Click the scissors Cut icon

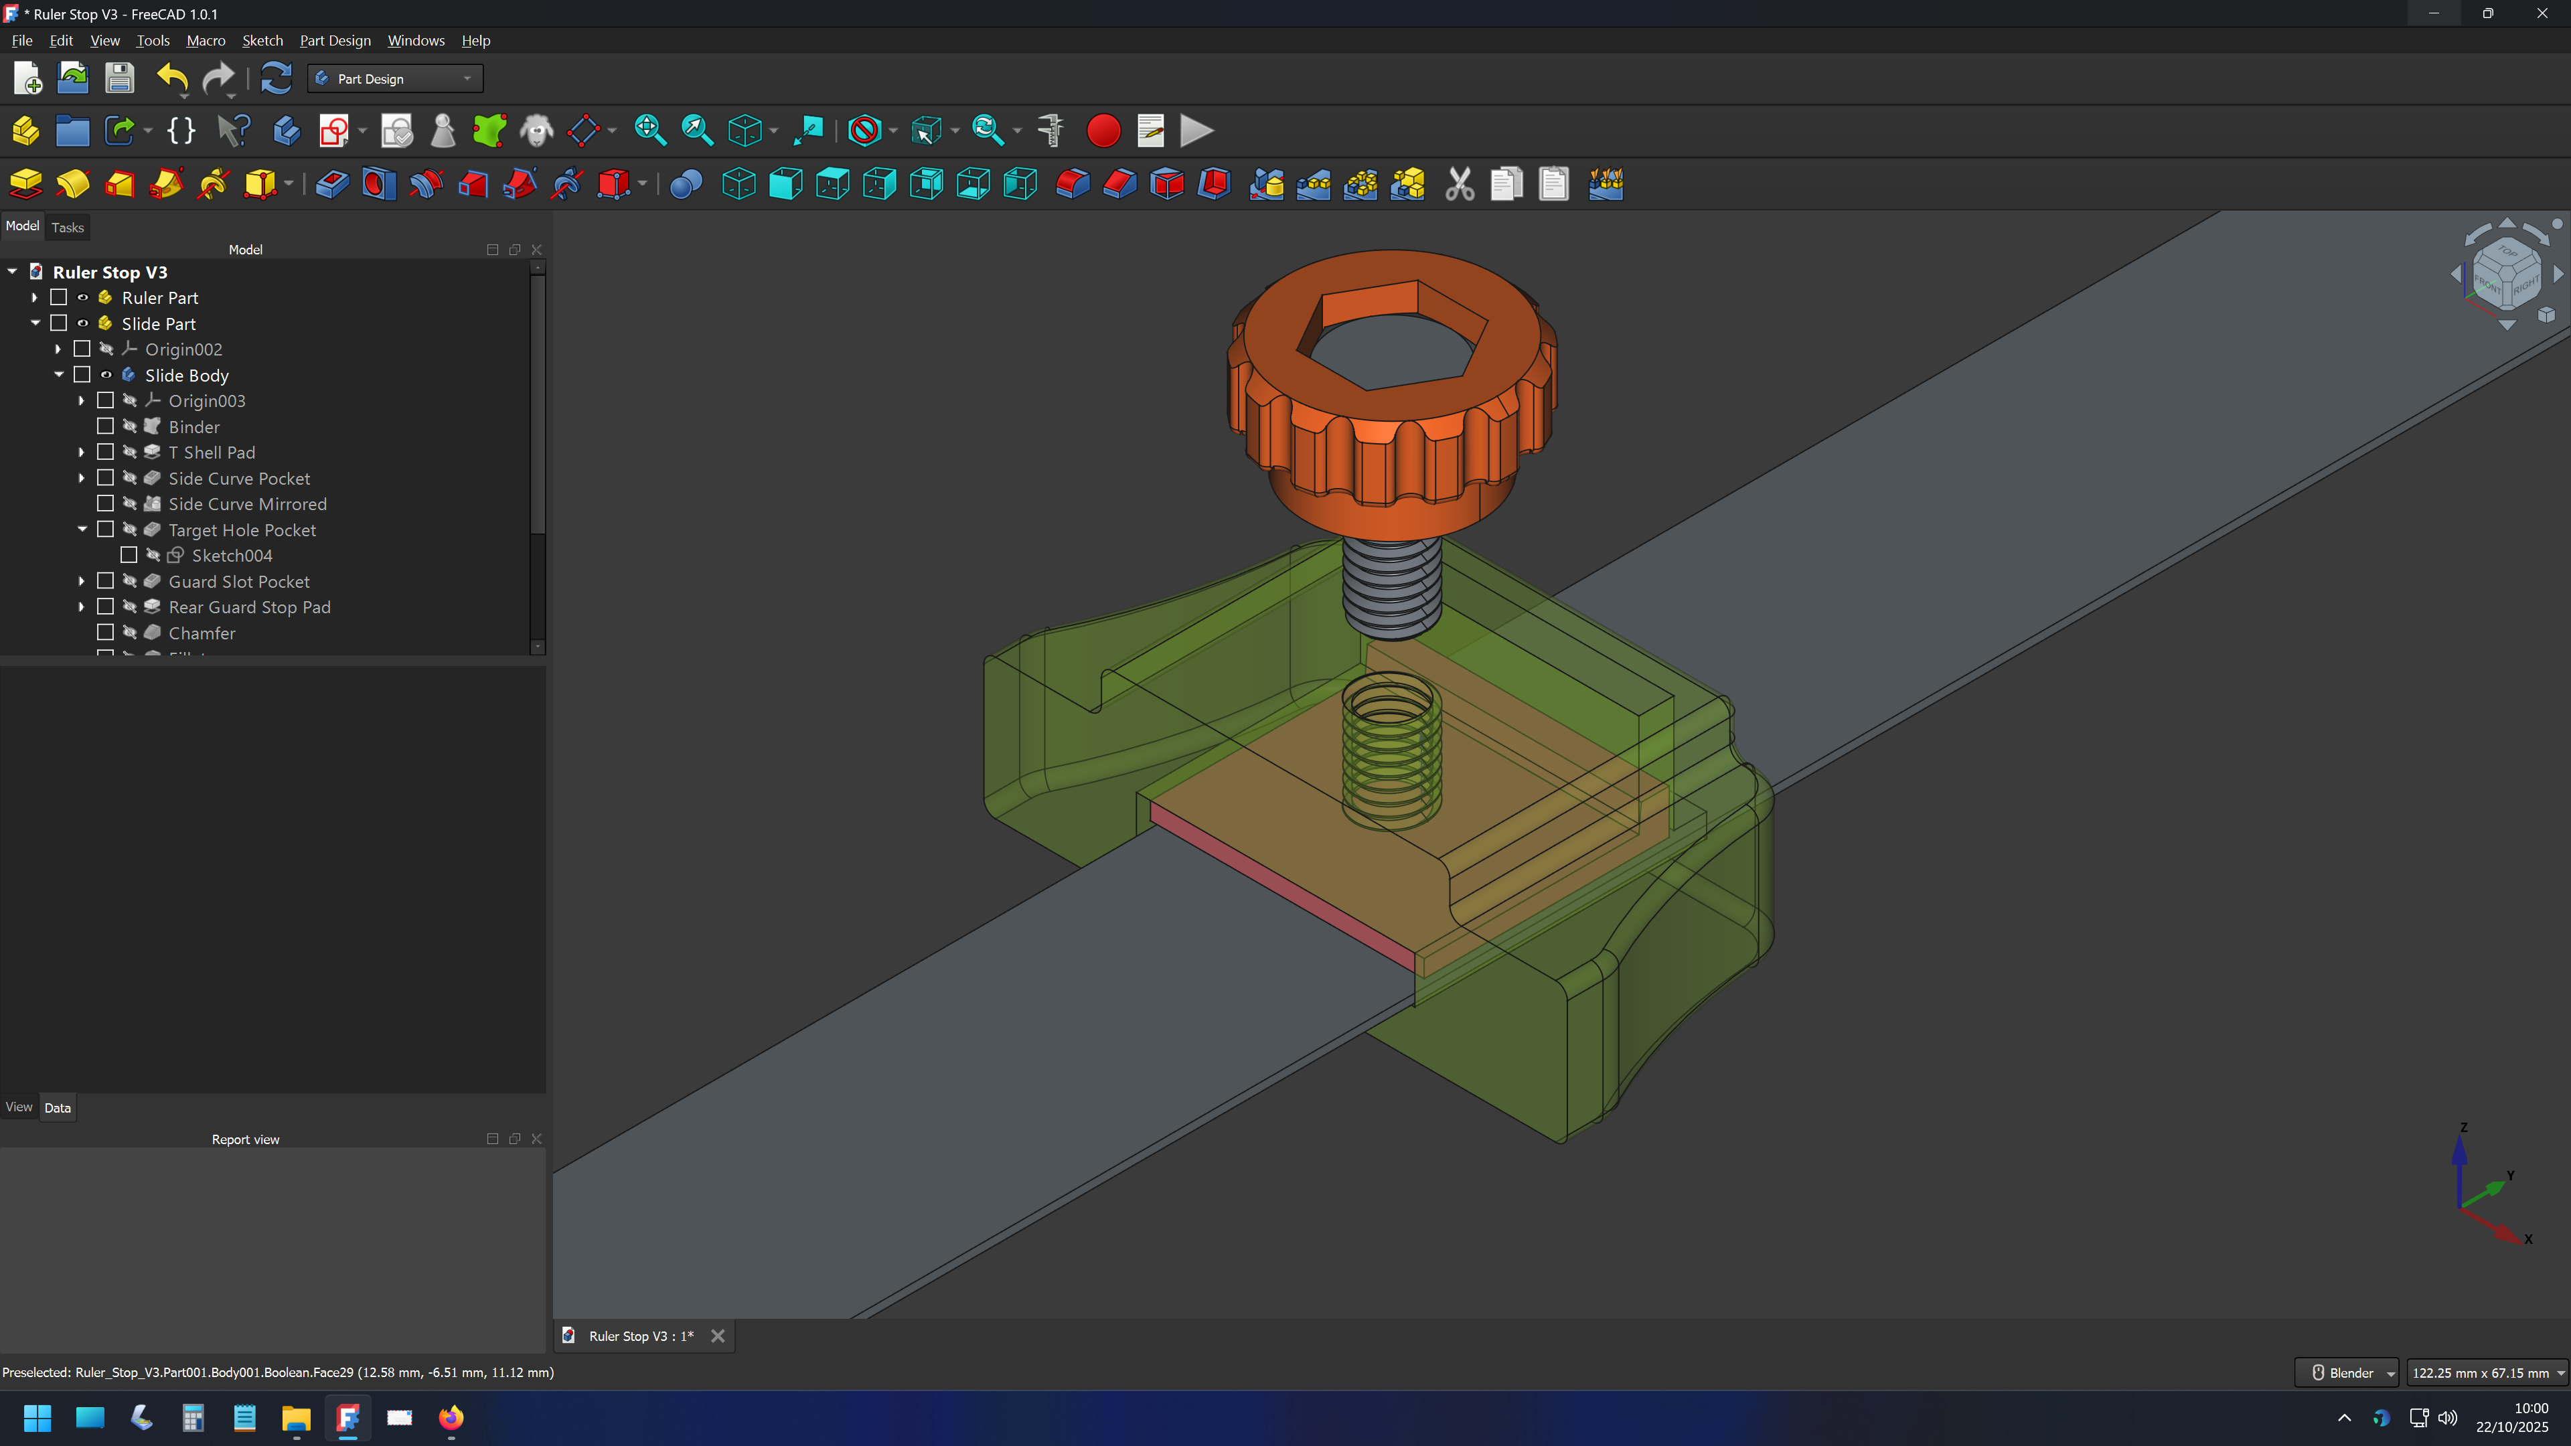point(1459,183)
